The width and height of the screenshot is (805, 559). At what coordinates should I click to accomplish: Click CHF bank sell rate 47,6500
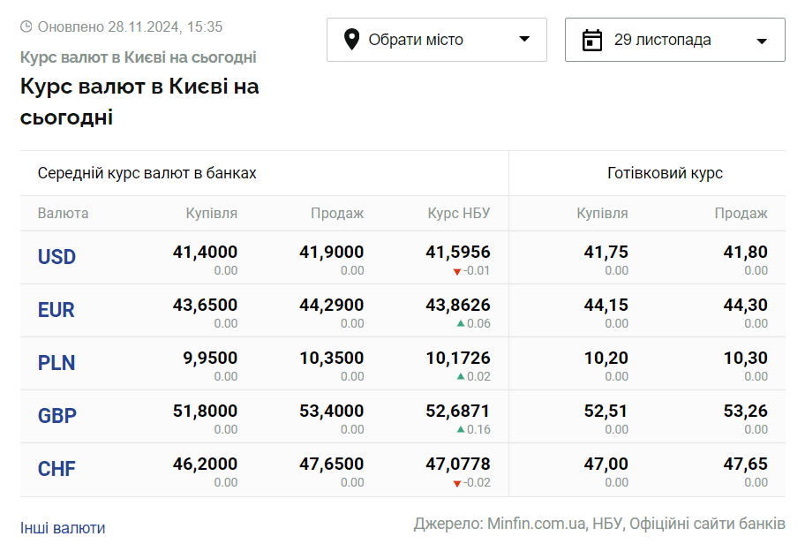tap(332, 464)
